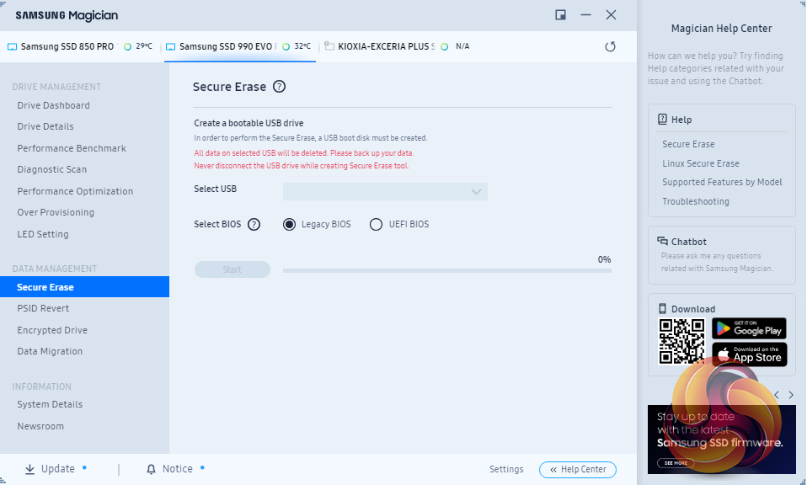Viewport: 807px width, 485px height.
Task: Click the Help document icon
Action: click(x=662, y=120)
